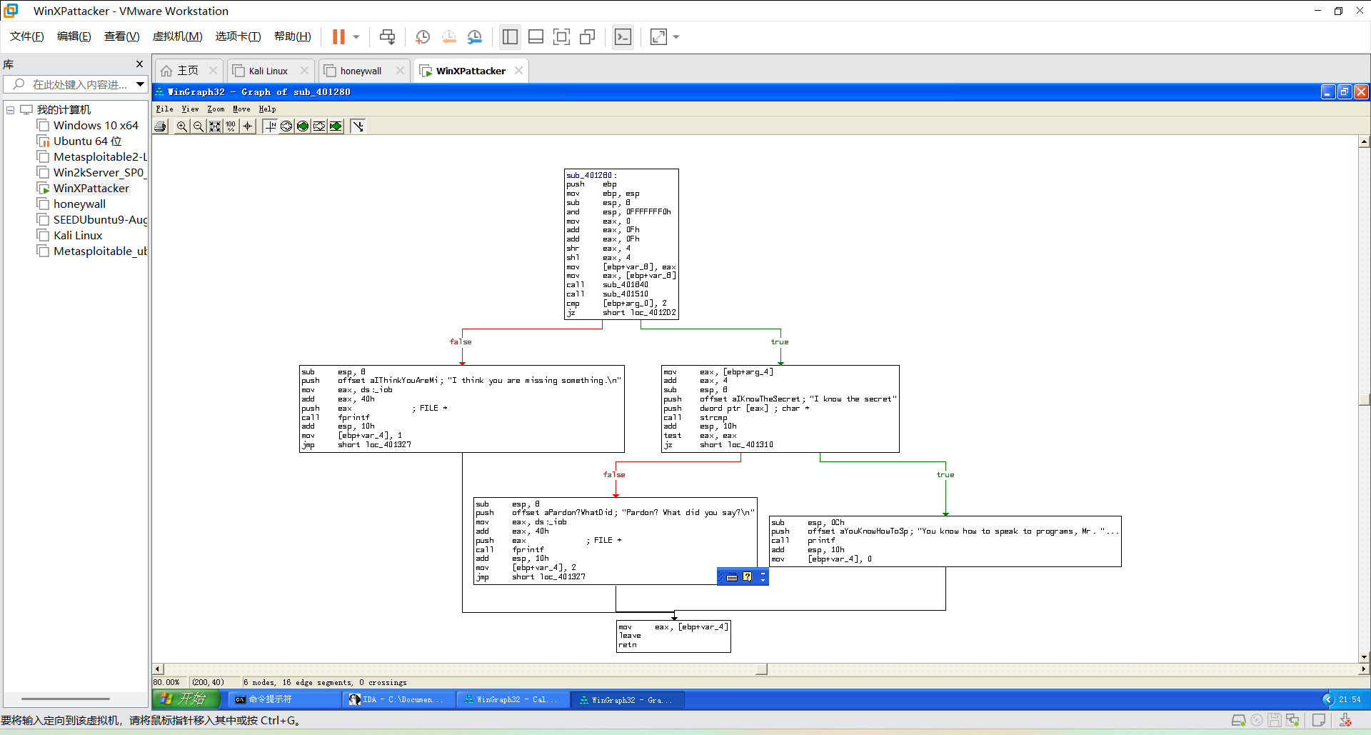Zoom in on the WinGraph32 graph

[182, 126]
